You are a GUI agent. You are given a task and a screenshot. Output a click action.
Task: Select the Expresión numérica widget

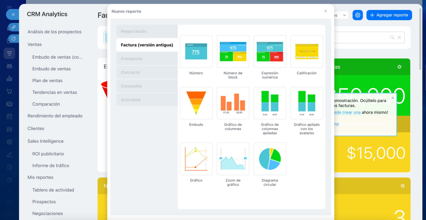pyautogui.click(x=270, y=51)
